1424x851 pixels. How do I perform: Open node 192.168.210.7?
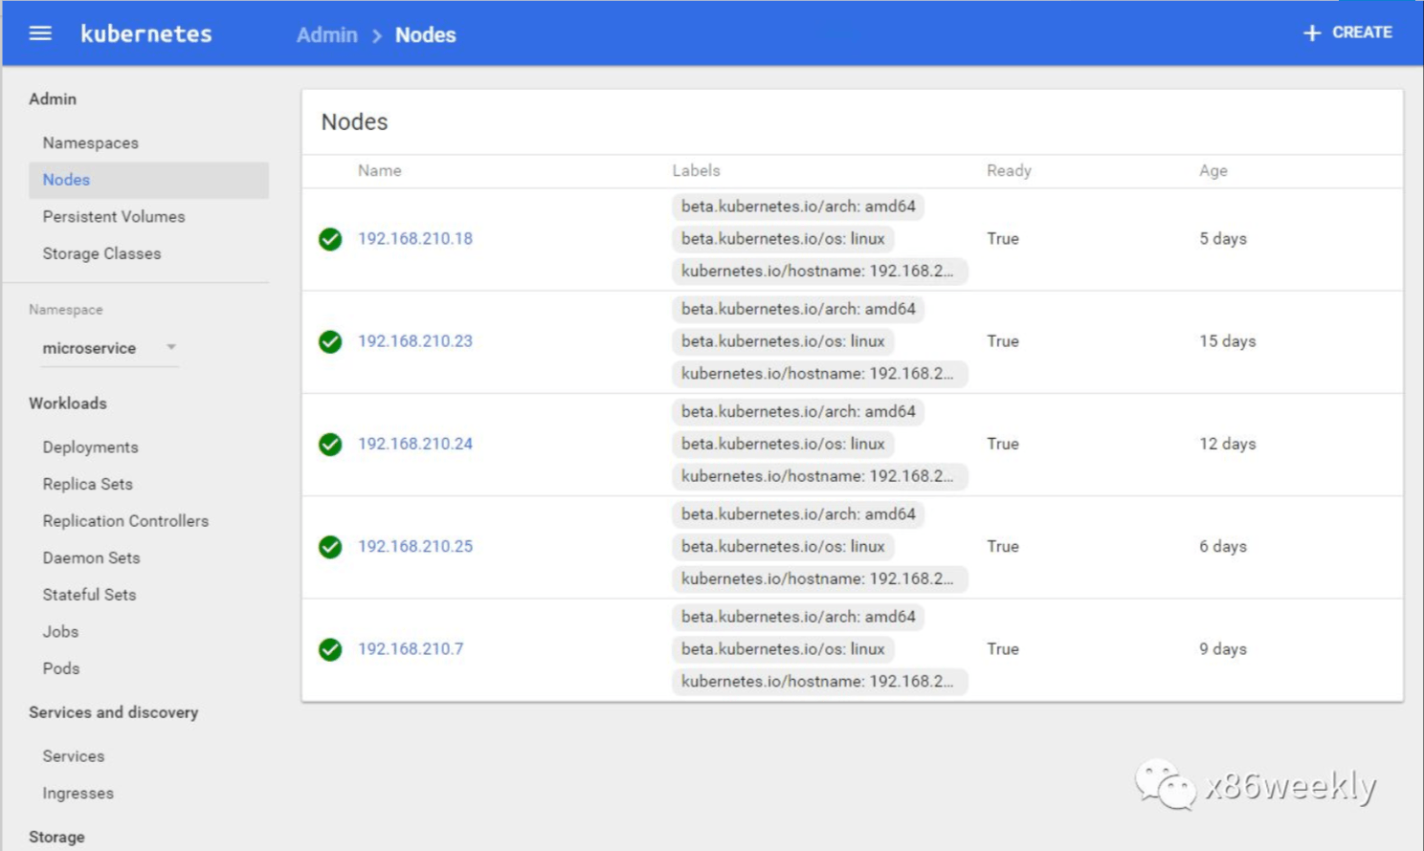411,649
